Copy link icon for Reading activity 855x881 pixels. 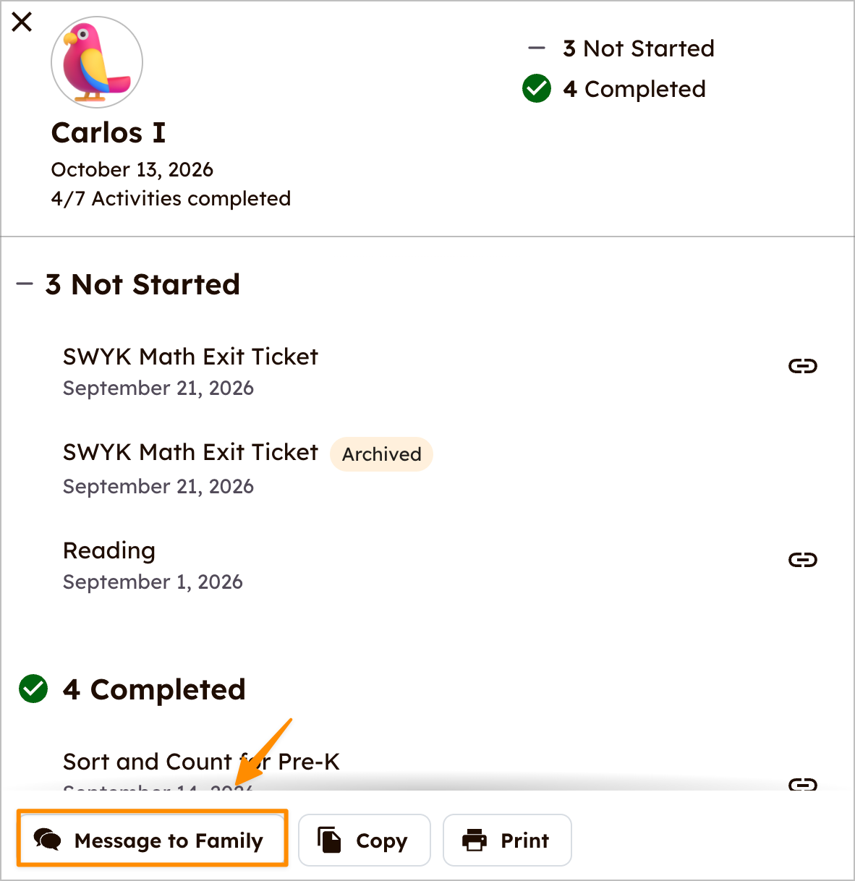(802, 560)
